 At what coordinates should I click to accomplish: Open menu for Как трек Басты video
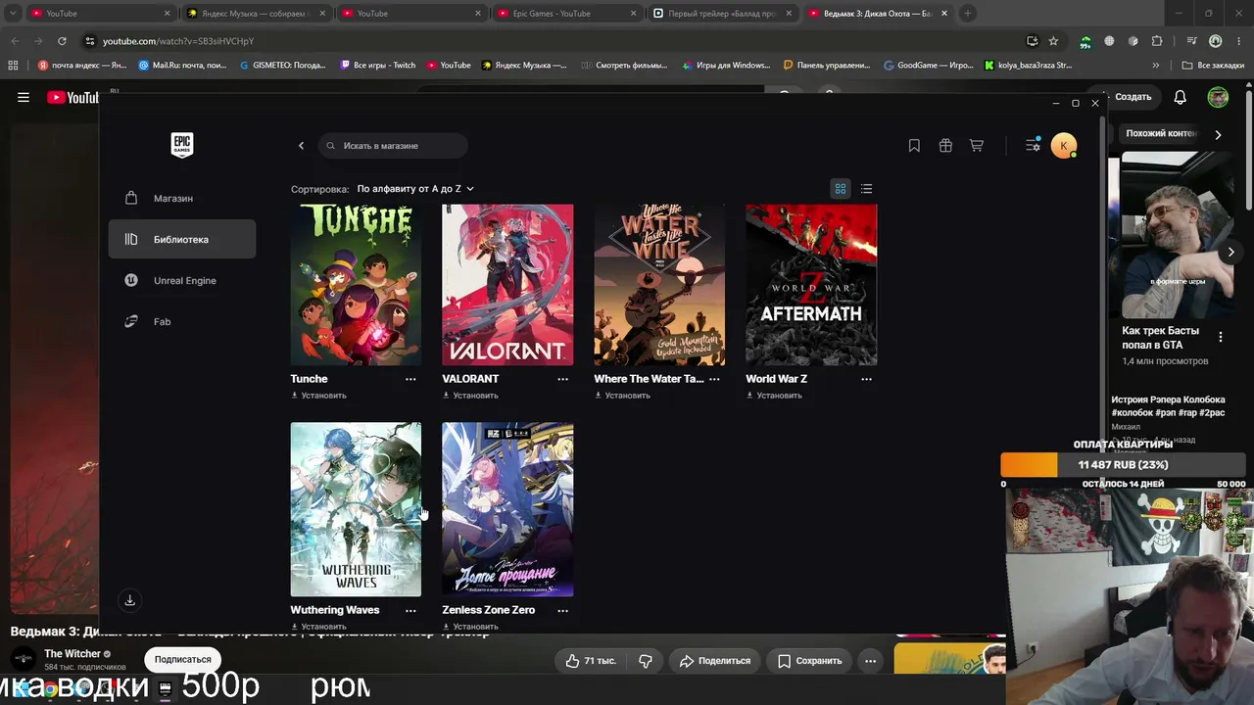[x=1221, y=338]
